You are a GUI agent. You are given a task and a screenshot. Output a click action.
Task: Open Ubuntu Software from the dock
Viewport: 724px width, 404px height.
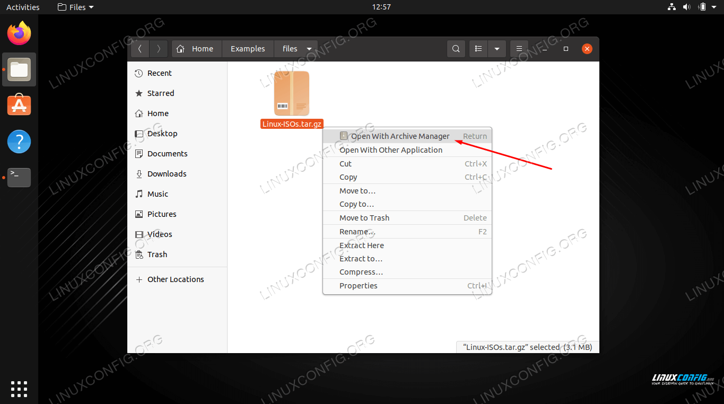(x=19, y=106)
